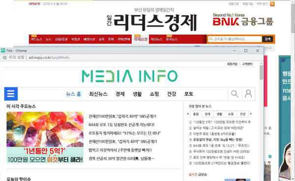Click the teal side banner ad with a woman
This screenshot has height=181, width=295.
click(x=285, y=117)
